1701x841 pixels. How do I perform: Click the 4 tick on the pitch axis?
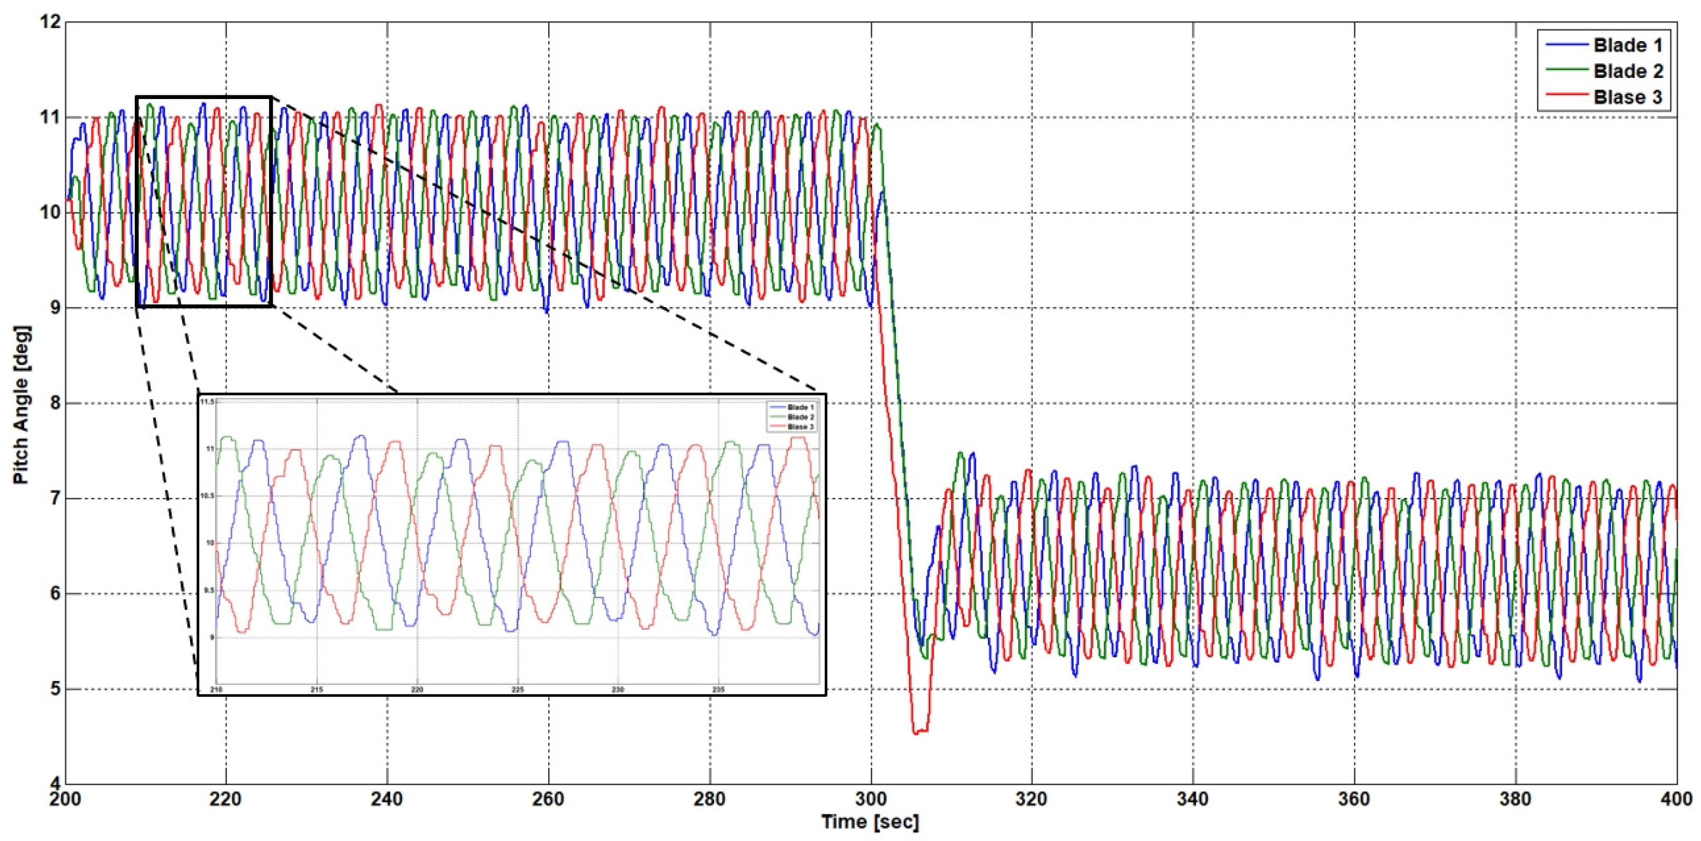point(54,784)
